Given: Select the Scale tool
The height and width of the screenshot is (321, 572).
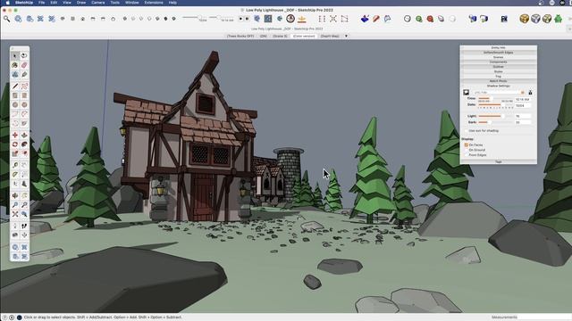Looking at the screenshot, I should point(15,153).
